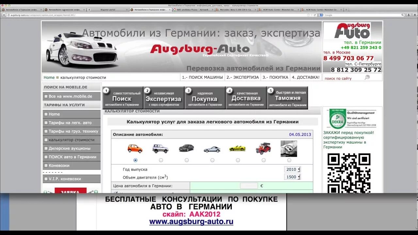Image resolution: width=418 pixels, height=235 pixels.
Task: Click the browser address bar URL
Action: click(157, 15)
